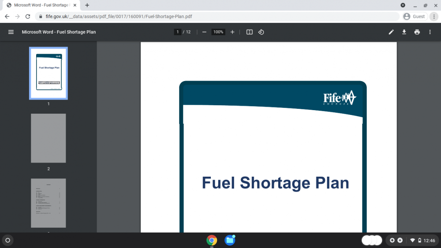
Task: Click the fit to page icon
Action: click(x=250, y=32)
